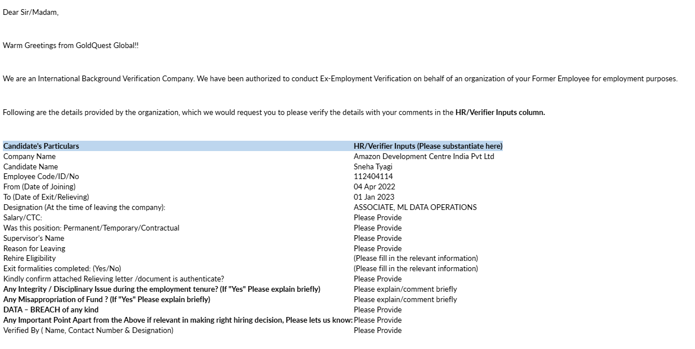Click 'Verified By (Name, Contact Number & Designation)' label
The image size is (695, 349).
[x=88, y=331]
